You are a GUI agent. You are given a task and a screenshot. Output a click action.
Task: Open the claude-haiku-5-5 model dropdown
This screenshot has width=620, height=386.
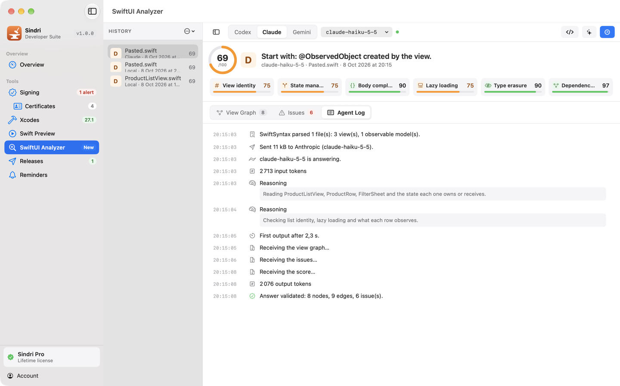356,32
